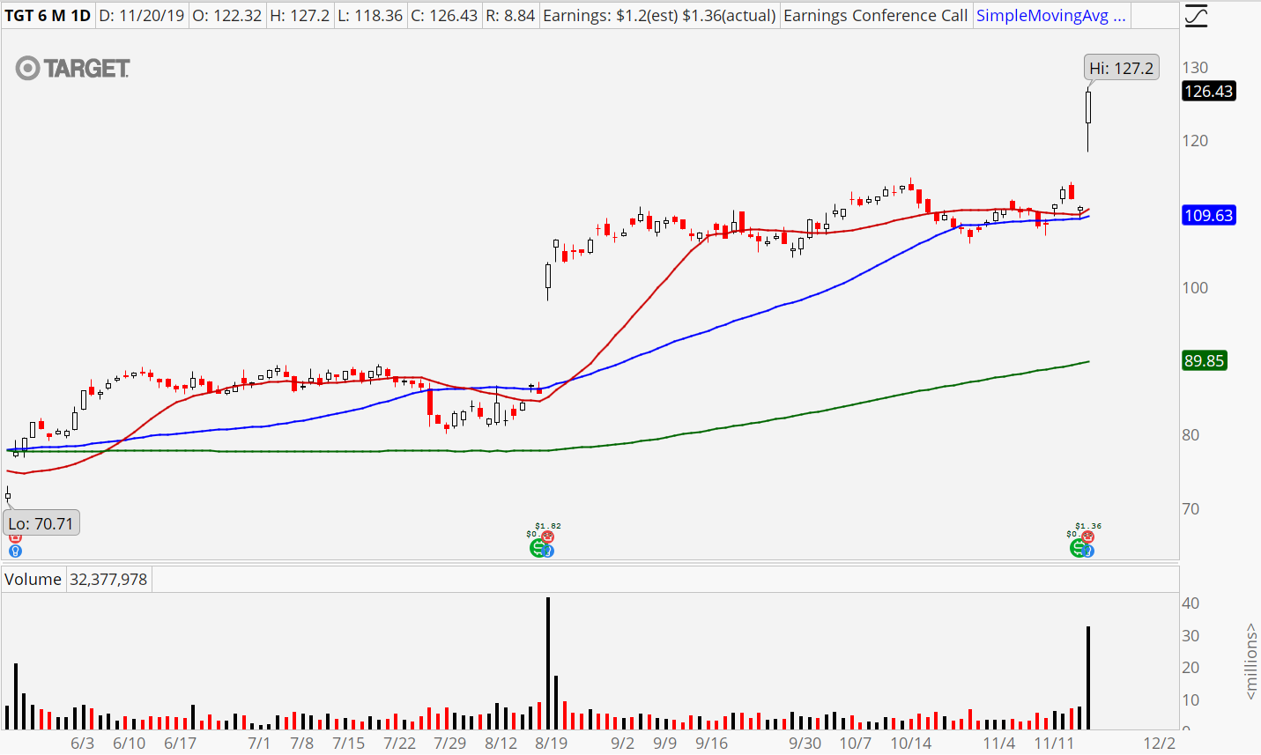Viewport: 1261px width, 755px height.
Task: Click the 32,377,978 volume value
Action: coord(108,579)
